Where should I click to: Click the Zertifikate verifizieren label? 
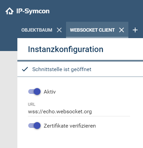[x=70, y=126]
